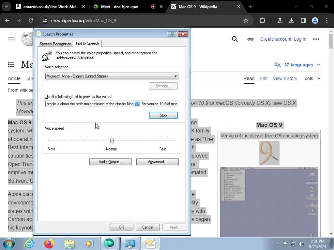Viewport: 334px width, 250px height.
Task: Switch to Speech Properties taskbar window
Action: pyautogui.click(x=150, y=243)
